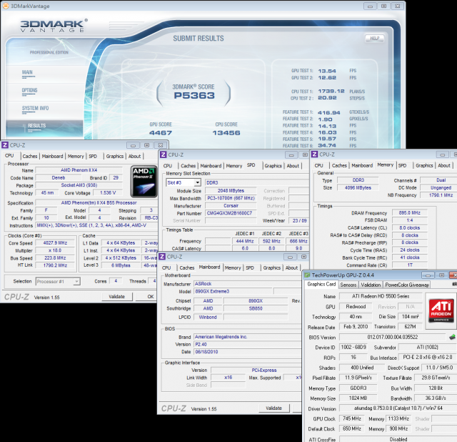Select RESULTS section in 3DMark Vantage
457x442 pixels.
[x=44, y=129]
